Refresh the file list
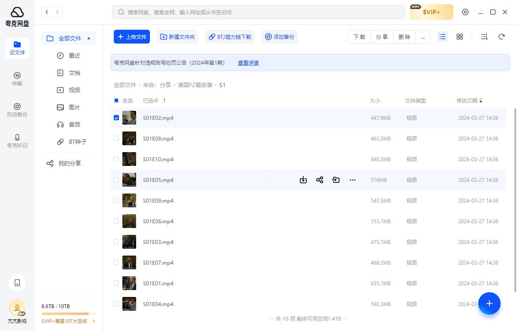The image size is (517, 331). pos(501,37)
